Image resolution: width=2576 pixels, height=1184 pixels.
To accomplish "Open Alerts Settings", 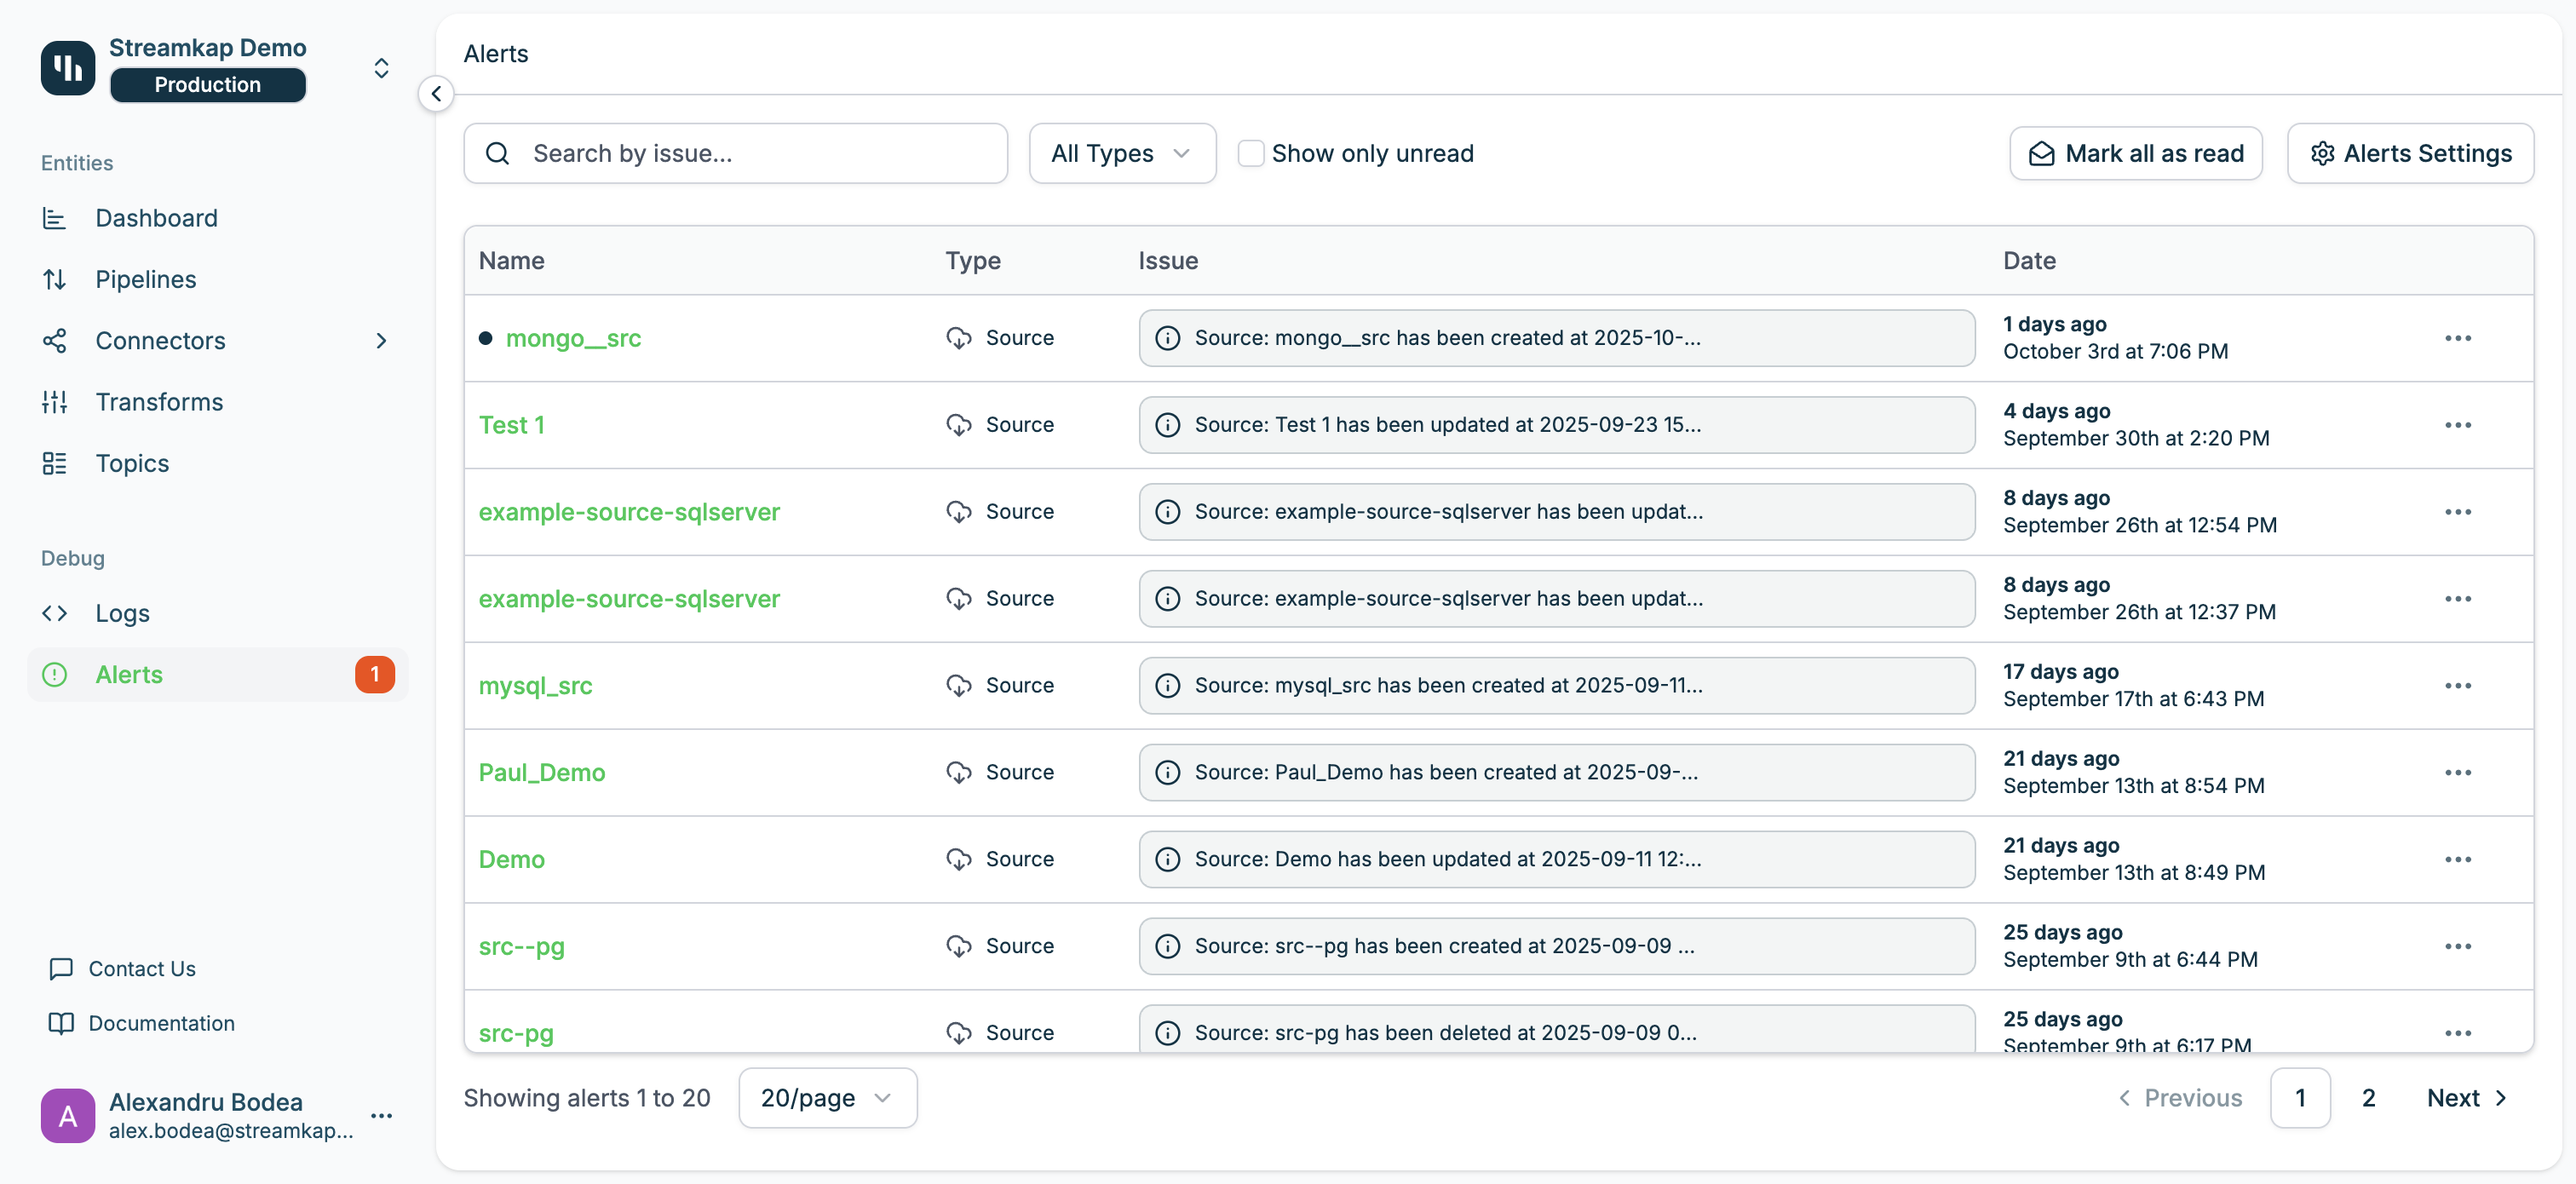I will point(2409,154).
